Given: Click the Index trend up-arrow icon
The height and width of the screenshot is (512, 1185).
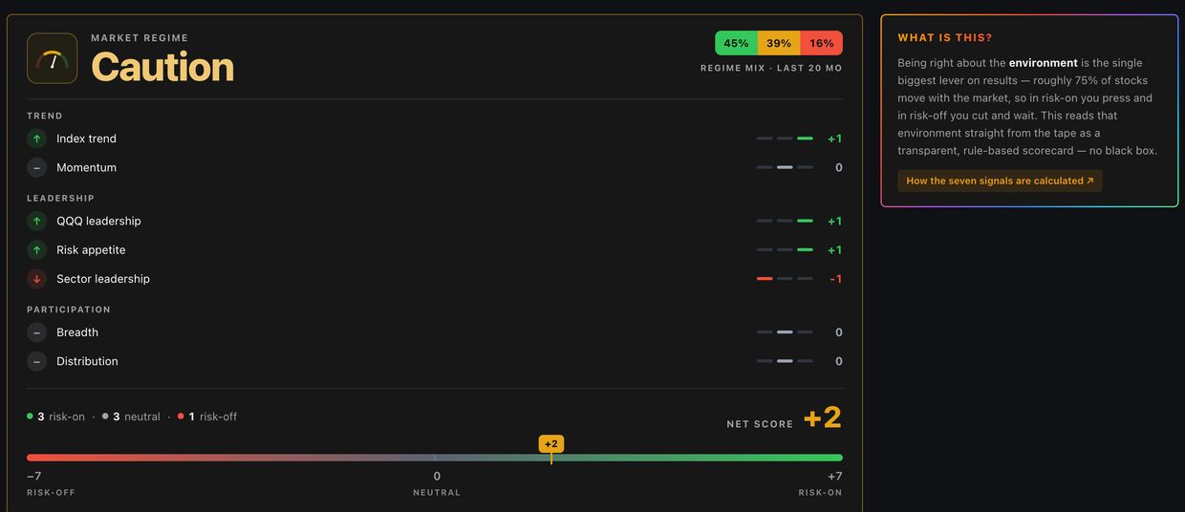Looking at the screenshot, I should tap(36, 139).
